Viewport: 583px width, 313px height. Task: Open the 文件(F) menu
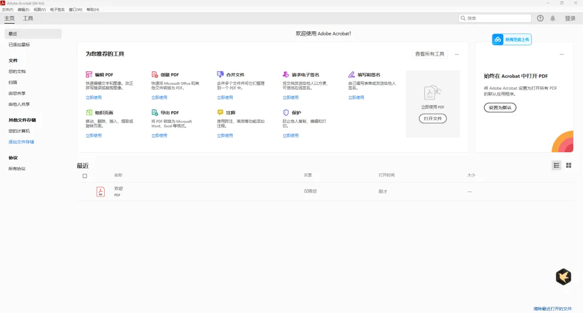(x=8, y=10)
